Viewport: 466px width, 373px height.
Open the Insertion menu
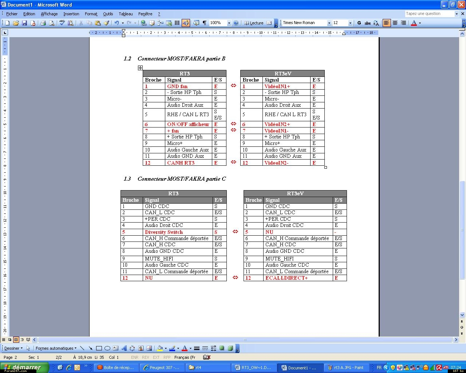(x=71, y=14)
